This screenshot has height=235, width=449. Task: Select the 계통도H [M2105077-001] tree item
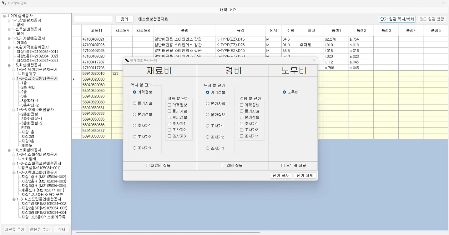tap(43, 190)
